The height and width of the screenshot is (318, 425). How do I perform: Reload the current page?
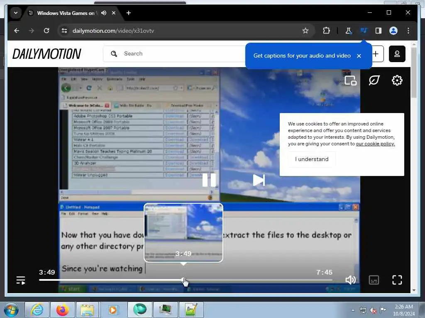(x=46, y=31)
